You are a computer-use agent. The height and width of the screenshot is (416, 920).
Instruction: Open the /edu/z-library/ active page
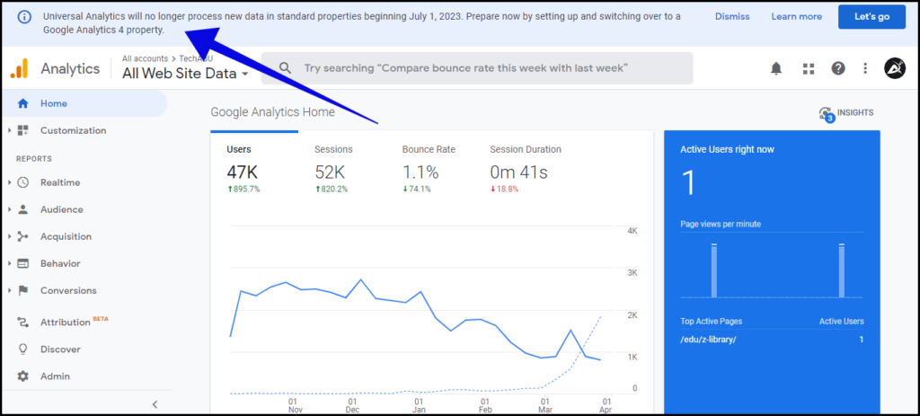point(708,340)
